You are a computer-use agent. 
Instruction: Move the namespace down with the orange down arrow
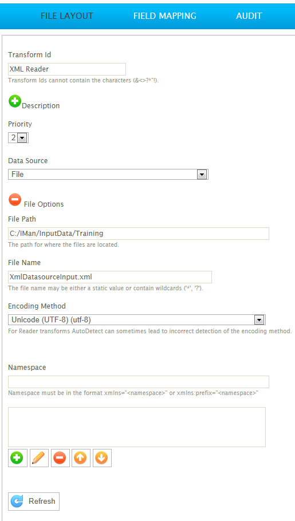(x=102, y=458)
